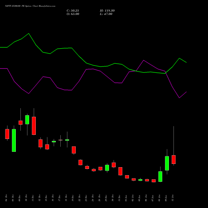This screenshot has width=208, height=208.
Task: Select the 31 Dec date label
Action: (119, 198)
